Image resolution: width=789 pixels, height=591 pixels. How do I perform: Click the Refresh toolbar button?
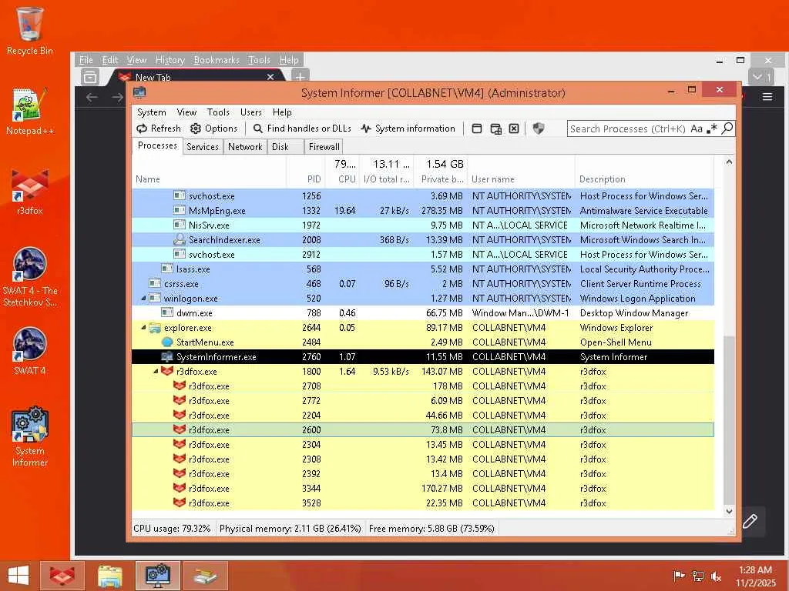[159, 129]
